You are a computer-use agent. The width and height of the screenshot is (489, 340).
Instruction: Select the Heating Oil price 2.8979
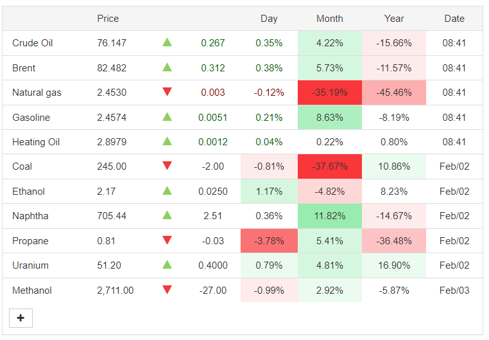pos(112,142)
